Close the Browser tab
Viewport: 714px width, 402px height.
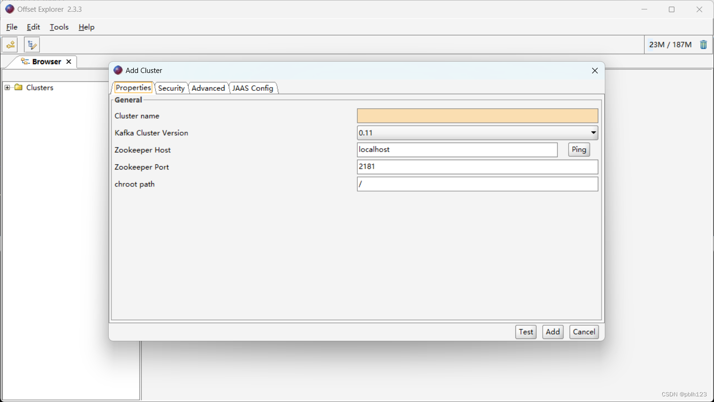69,62
